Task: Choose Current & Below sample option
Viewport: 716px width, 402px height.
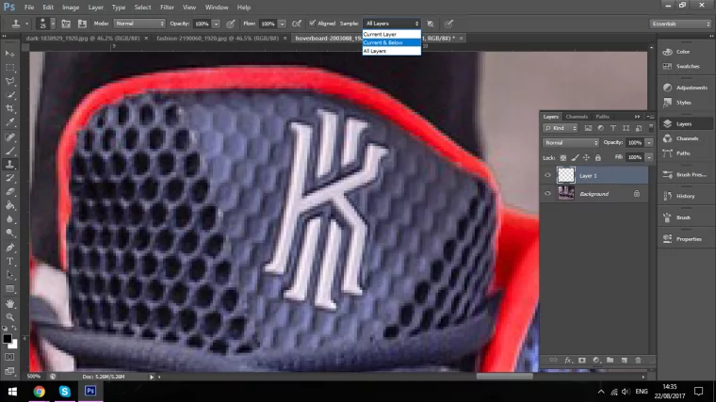Action: (391, 42)
